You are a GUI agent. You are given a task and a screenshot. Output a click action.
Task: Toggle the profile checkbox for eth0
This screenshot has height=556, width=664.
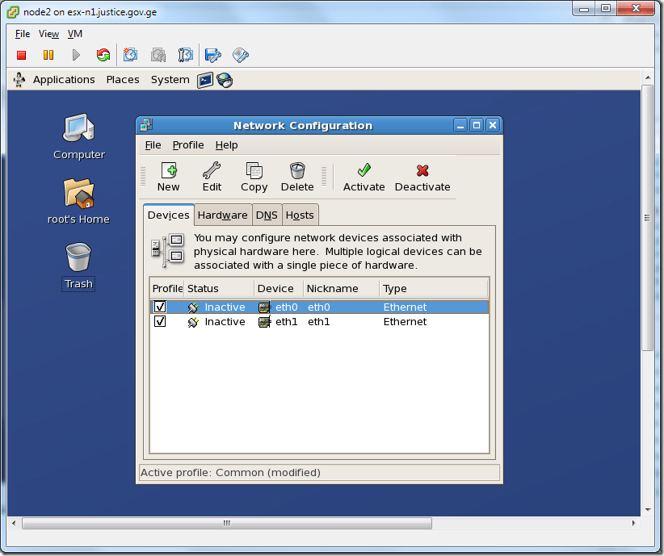(159, 307)
